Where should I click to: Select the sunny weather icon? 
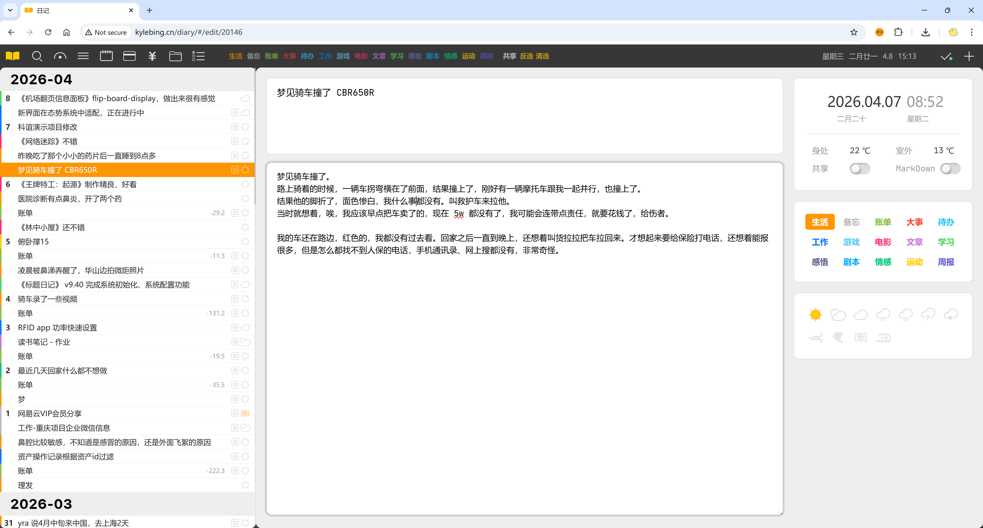click(x=816, y=314)
